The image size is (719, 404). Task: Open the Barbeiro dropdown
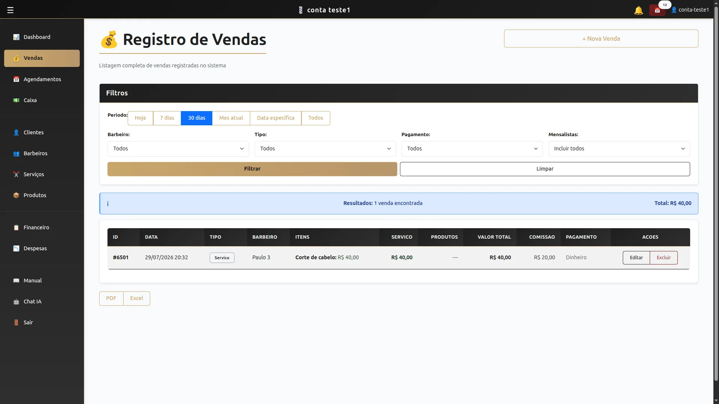tap(178, 149)
